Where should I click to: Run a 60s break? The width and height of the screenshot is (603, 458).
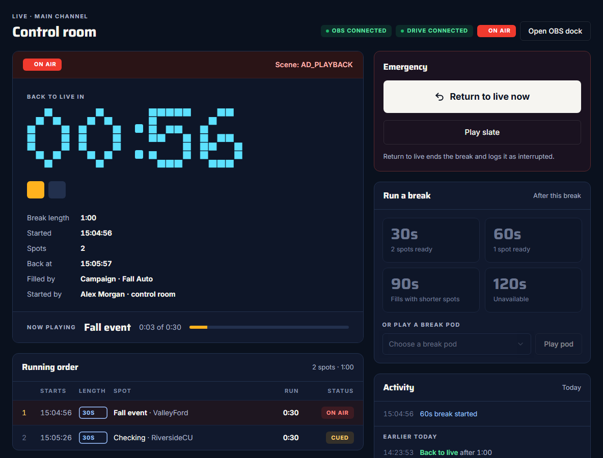533,240
